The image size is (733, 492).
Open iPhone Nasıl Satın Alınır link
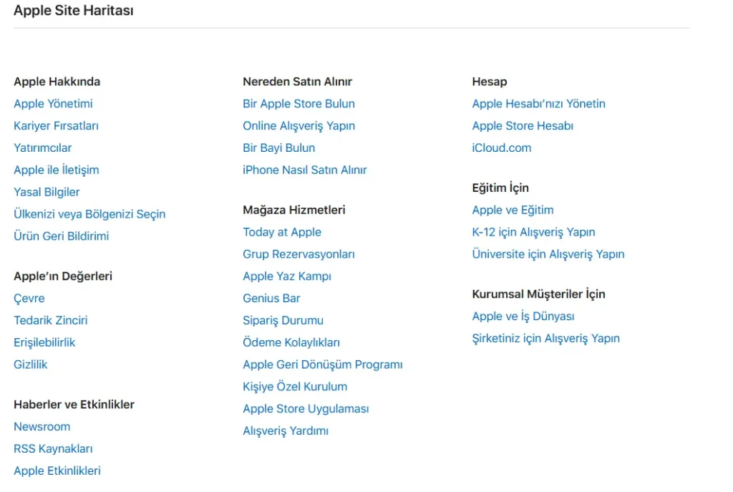[305, 170]
